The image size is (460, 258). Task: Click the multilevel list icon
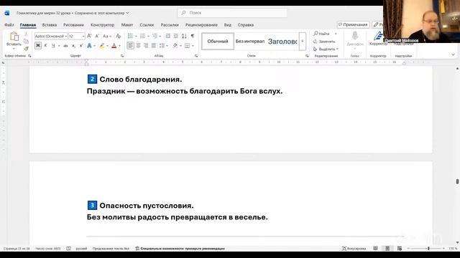[x=155, y=36]
